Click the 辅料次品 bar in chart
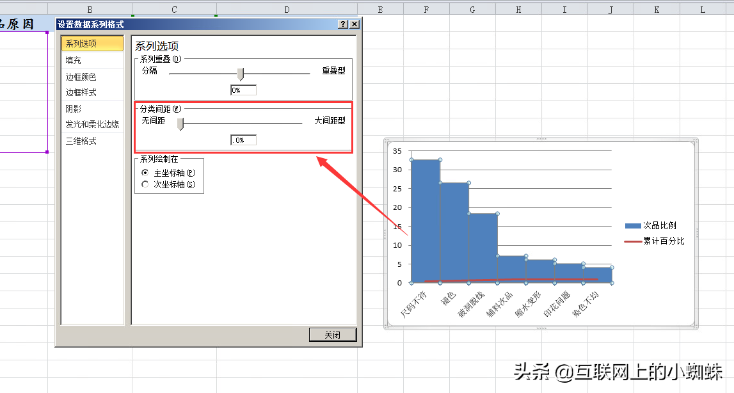This screenshot has height=393, width=734. pyautogui.click(x=512, y=269)
